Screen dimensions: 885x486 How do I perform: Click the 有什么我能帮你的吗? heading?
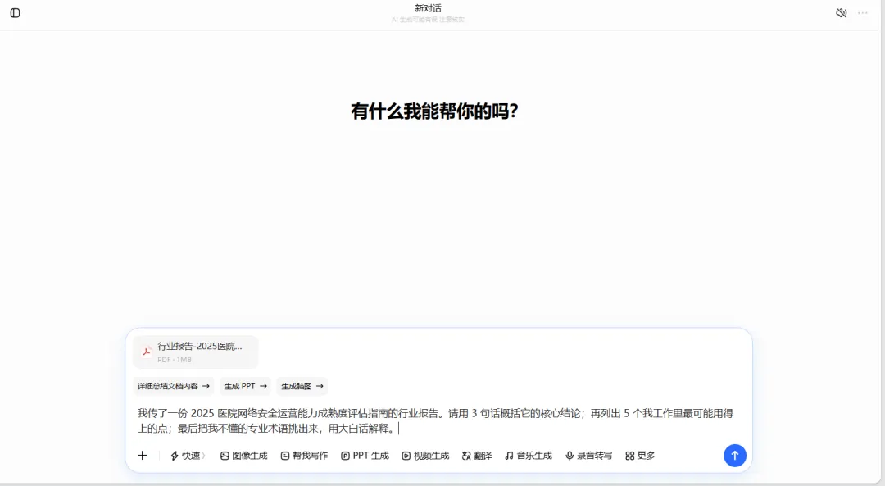pos(434,111)
